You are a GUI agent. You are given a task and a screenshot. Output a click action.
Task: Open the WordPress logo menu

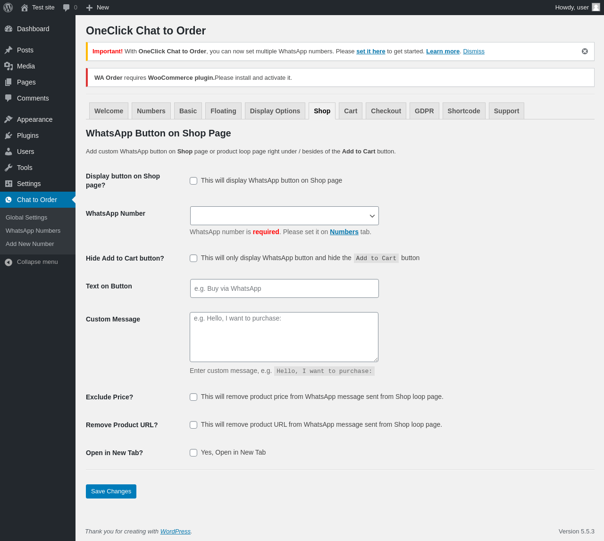8,8
